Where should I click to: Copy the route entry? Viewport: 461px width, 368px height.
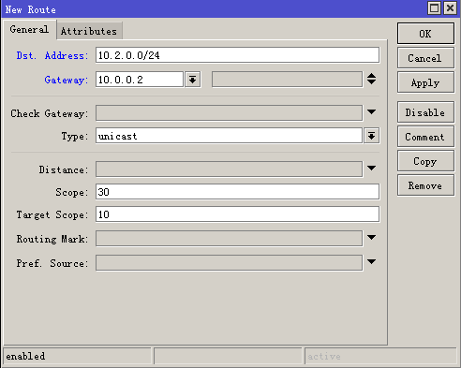(x=425, y=161)
